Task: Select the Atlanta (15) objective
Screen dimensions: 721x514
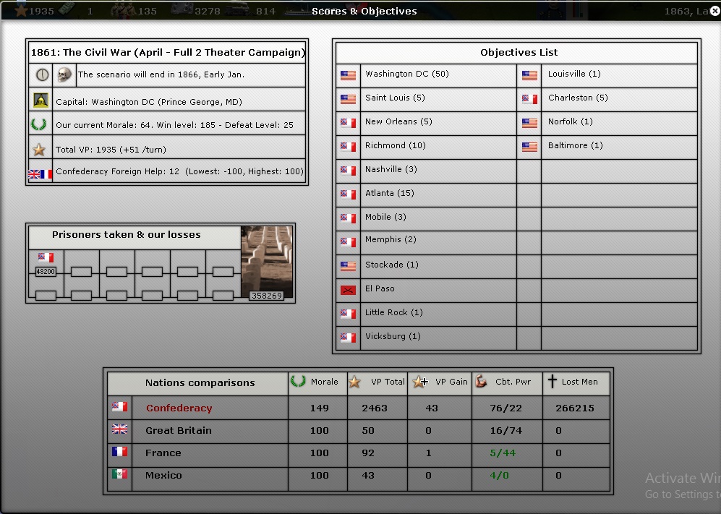Action: tap(390, 193)
